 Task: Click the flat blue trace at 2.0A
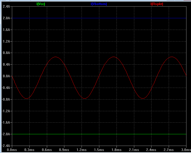[x=99, y=18]
